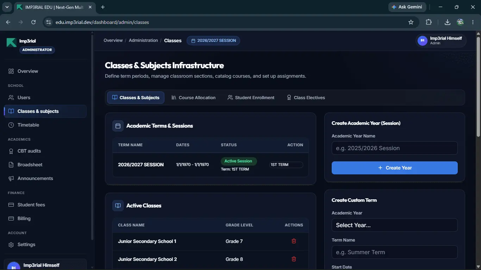Viewport: 481px width, 270px height.
Task: Click the Create Year button
Action: tap(394, 168)
